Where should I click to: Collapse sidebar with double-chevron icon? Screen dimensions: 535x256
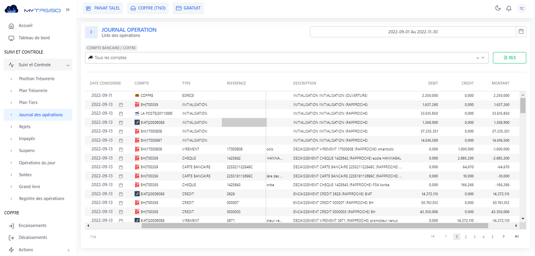(68, 10)
